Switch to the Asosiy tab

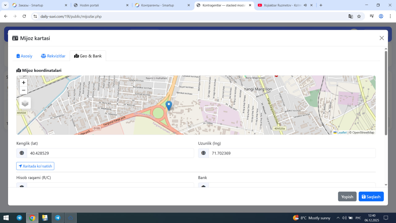point(24,56)
